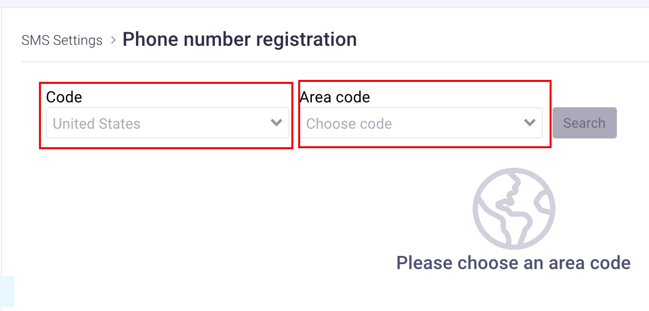
Task: Click the Search button
Action: click(584, 123)
